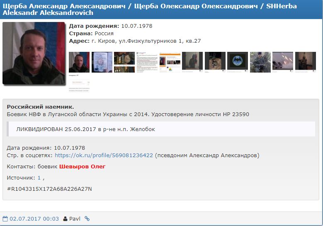Viewport: 323px width, 226px height.
Task: Click the Адрес line with г. Киров
Action: click(135, 41)
